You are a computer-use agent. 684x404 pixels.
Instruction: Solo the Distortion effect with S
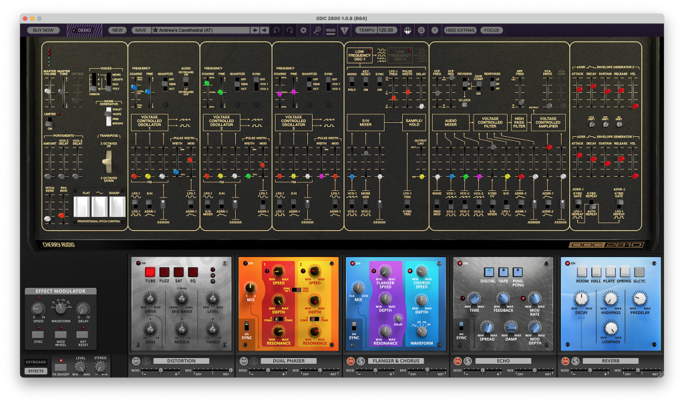pyautogui.click(x=146, y=361)
